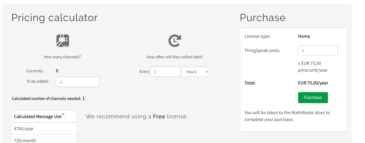Click the 'Currently:' value 0

pyautogui.click(x=57, y=71)
